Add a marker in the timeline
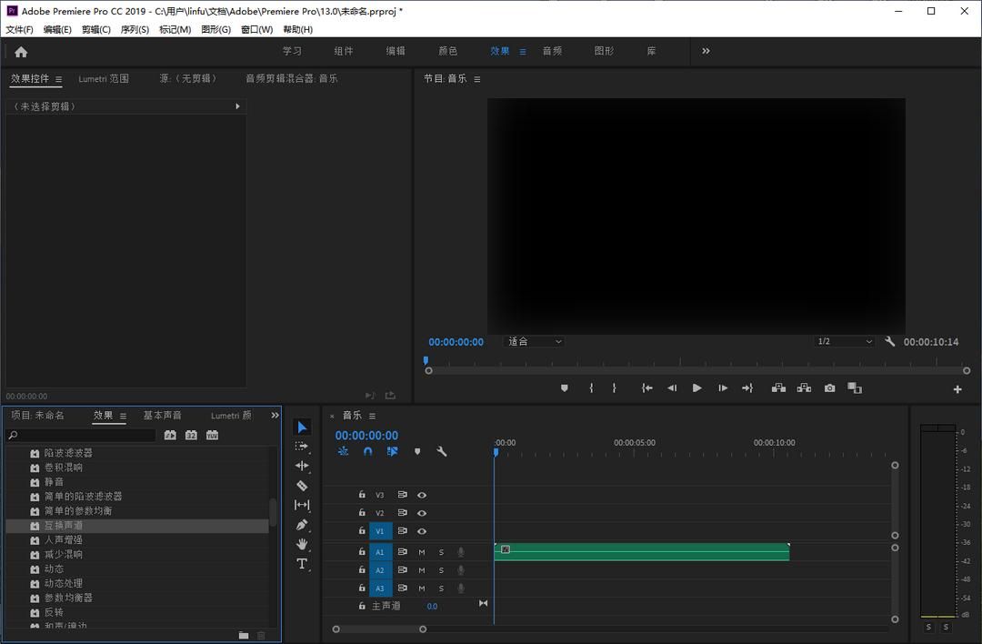This screenshot has height=644, width=982. point(417,451)
